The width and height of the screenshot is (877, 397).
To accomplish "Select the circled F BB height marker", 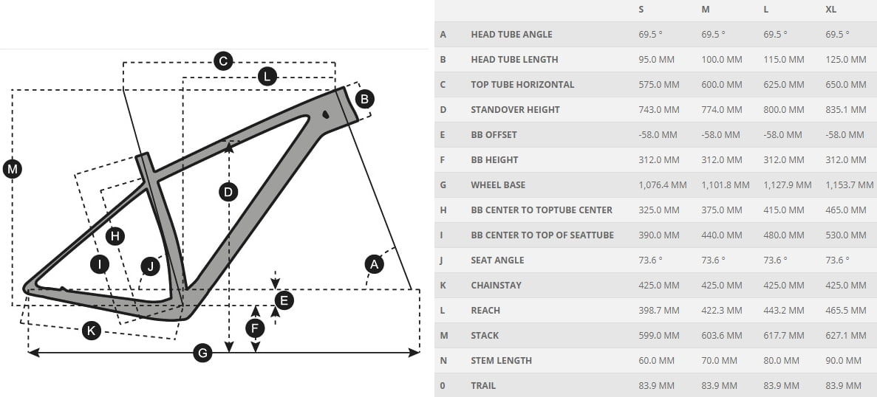I will 255,328.
